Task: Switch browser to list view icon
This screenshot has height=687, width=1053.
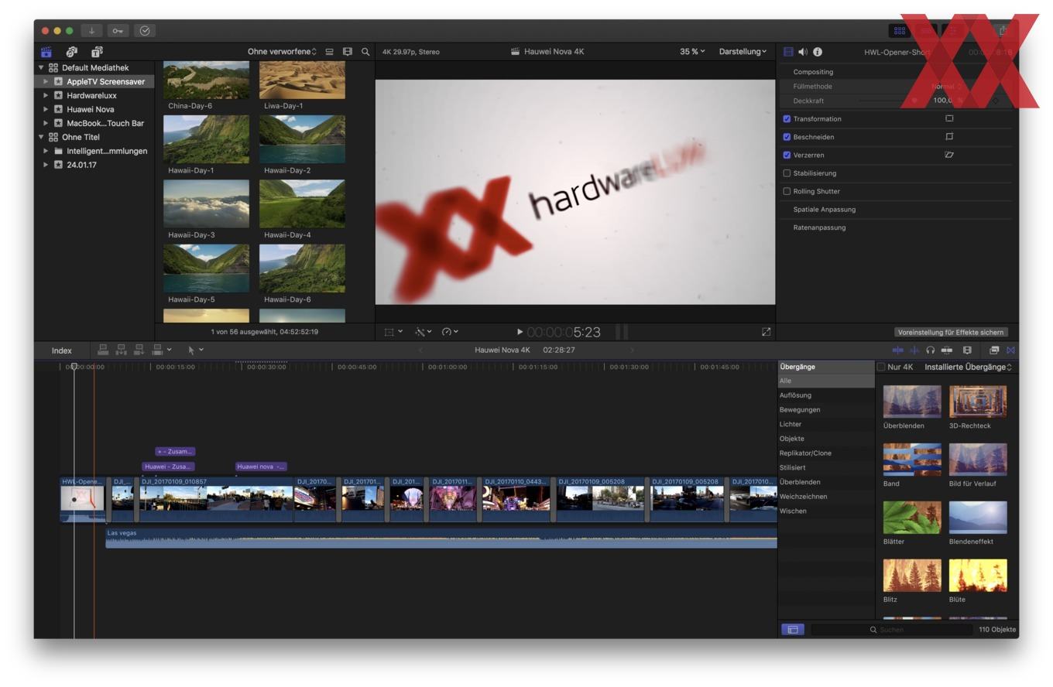Action: click(329, 52)
